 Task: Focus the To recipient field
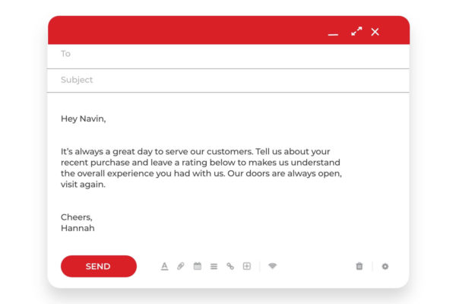pos(228,56)
